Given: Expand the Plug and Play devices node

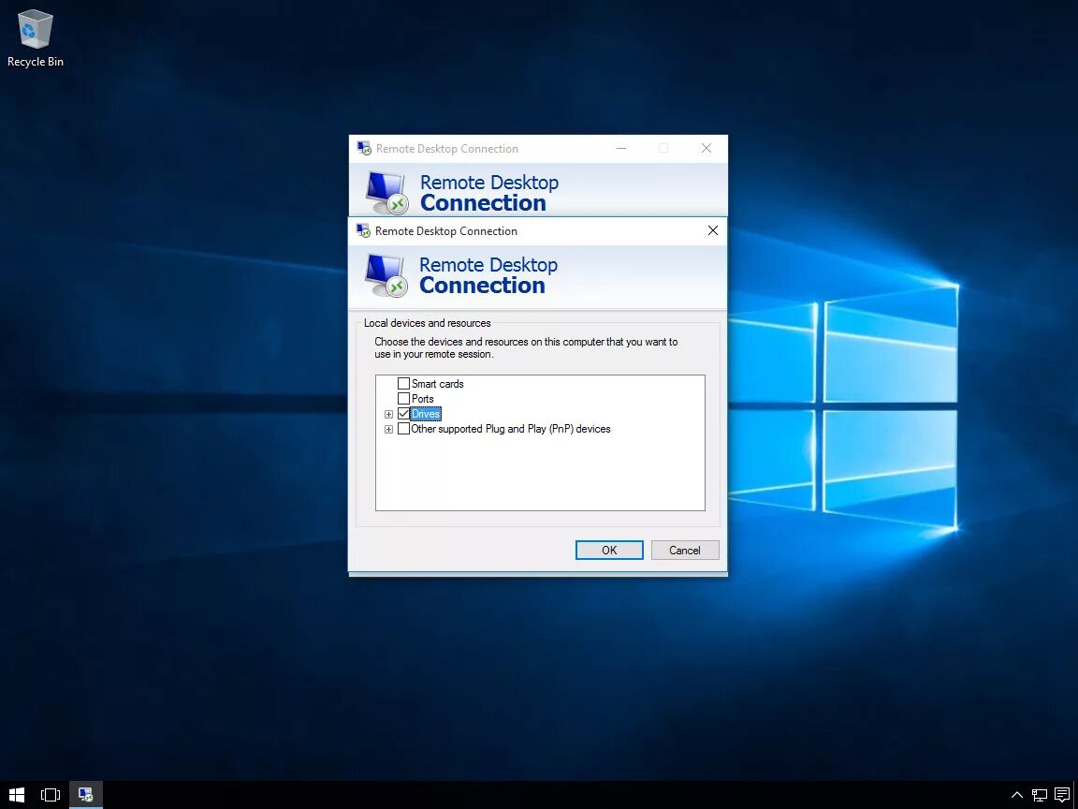Looking at the screenshot, I should pos(388,429).
